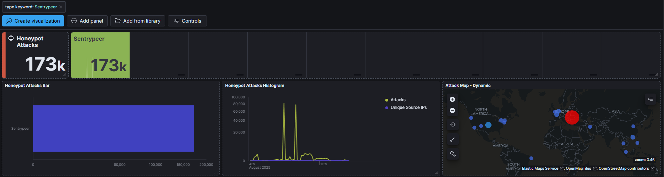Click the resize handle of the Honeypot Attacks Histogram panel
This screenshot has height=177, width=664.
pyautogui.click(x=437, y=172)
